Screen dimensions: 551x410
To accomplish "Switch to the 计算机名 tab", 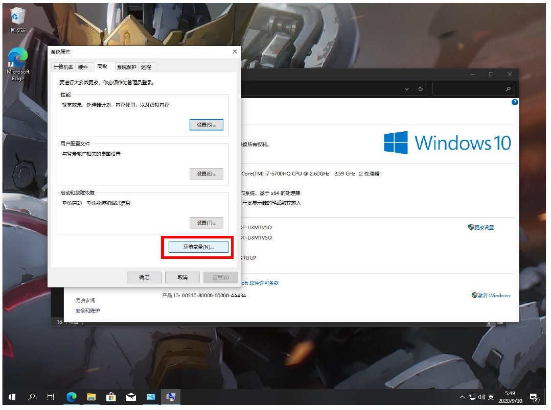I will [x=63, y=67].
